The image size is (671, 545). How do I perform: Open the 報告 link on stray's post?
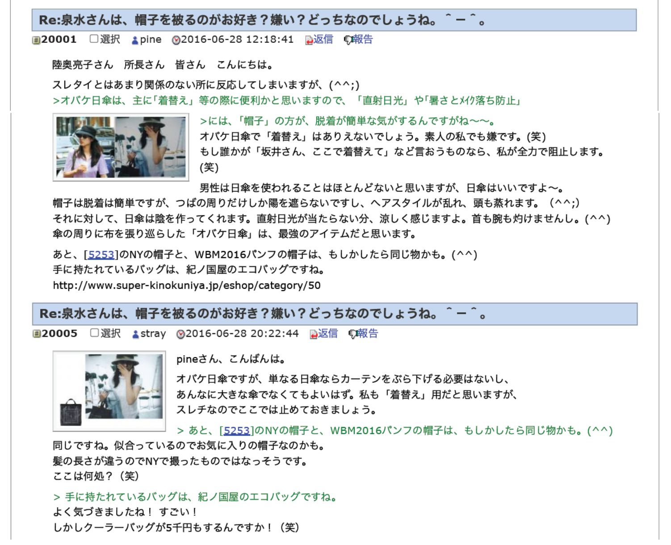[x=368, y=333]
